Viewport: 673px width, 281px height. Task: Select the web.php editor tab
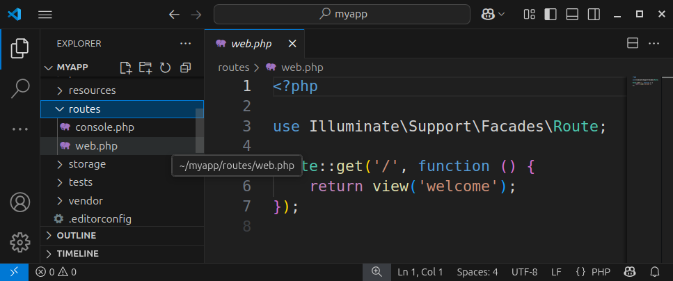(255, 43)
